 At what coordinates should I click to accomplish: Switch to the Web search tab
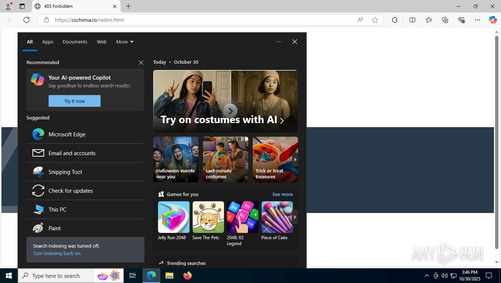pos(102,42)
